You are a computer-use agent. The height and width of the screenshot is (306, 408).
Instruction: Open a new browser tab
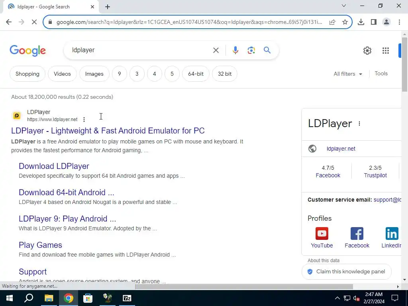click(x=108, y=7)
